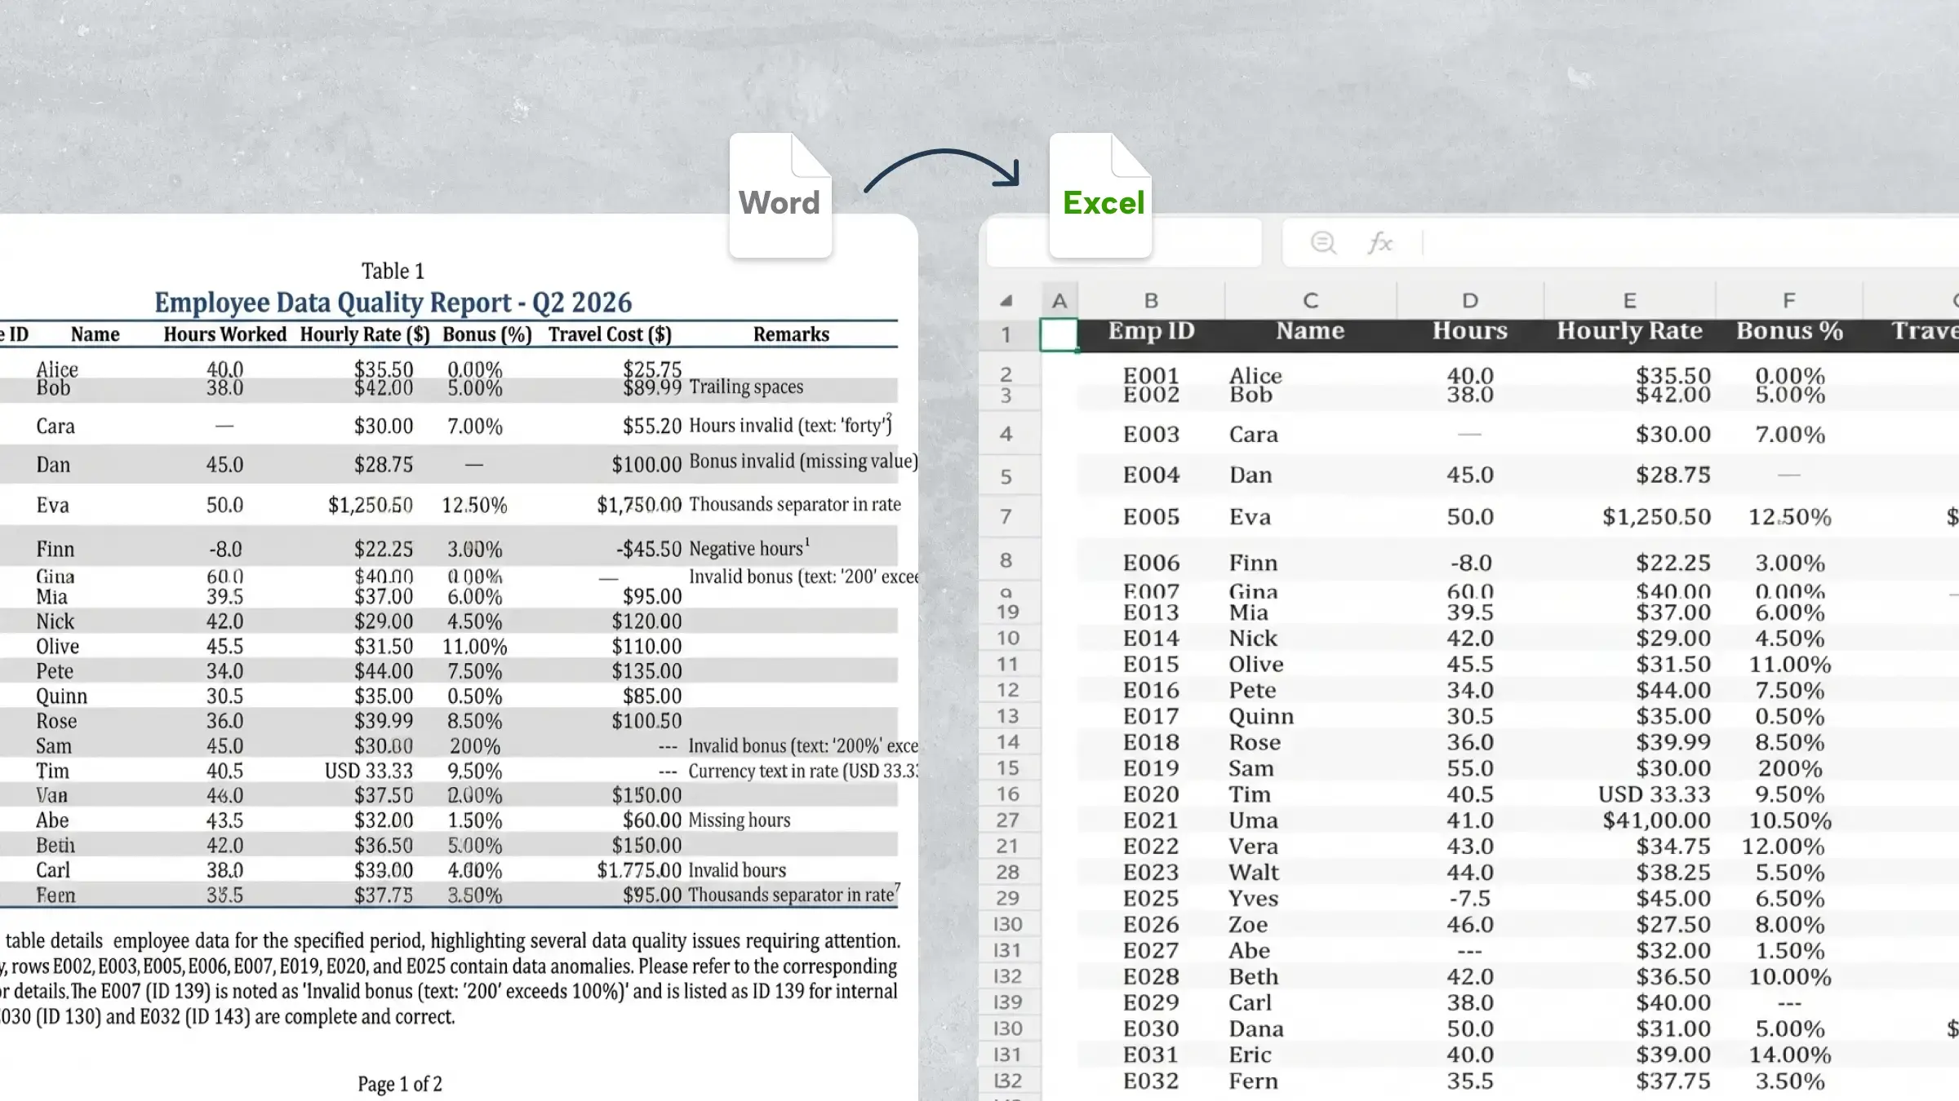Screen dimensions: 1959x1101
Task: Click the 'Page 1 of 2' footer in Word
Action: (400, 1084)
